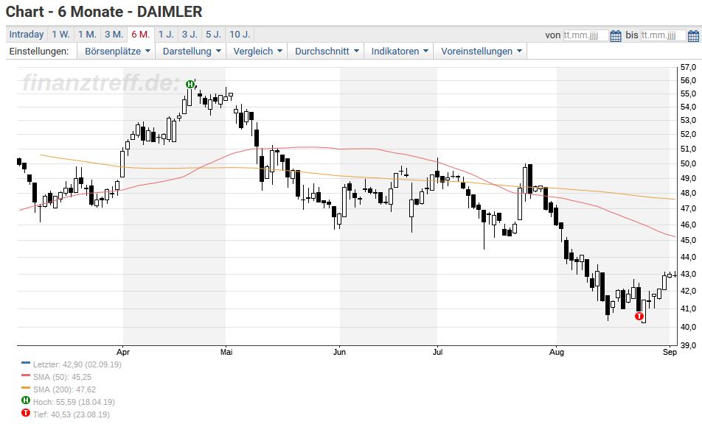The image size is (702, 427).
Task: Click the orange SMA (200) legend color line
Action: pyautogui.click(x=26, y=388)
